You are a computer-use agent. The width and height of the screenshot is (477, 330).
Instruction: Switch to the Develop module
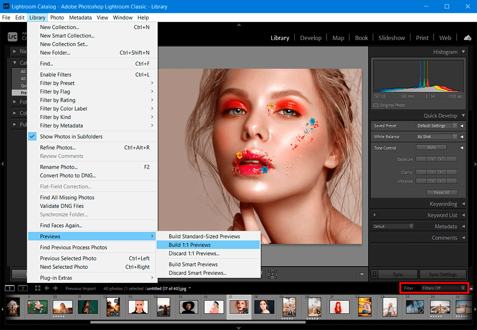pyautogui.click(x=311, y=38)
